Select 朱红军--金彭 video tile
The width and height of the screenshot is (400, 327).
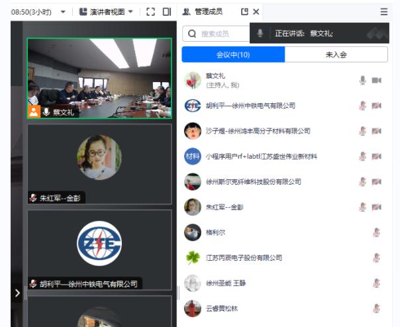(x=99, y=164)
